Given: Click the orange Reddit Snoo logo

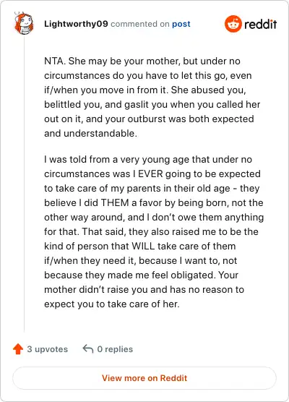Looking at the screenshot, I should [x=233, y=24].
